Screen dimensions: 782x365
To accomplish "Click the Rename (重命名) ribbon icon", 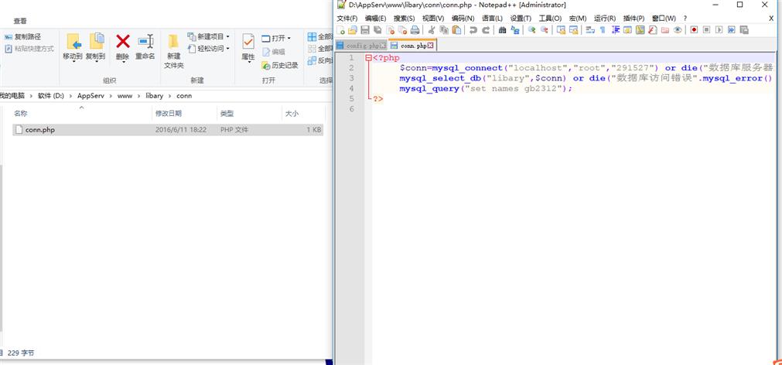I will 145,42.
